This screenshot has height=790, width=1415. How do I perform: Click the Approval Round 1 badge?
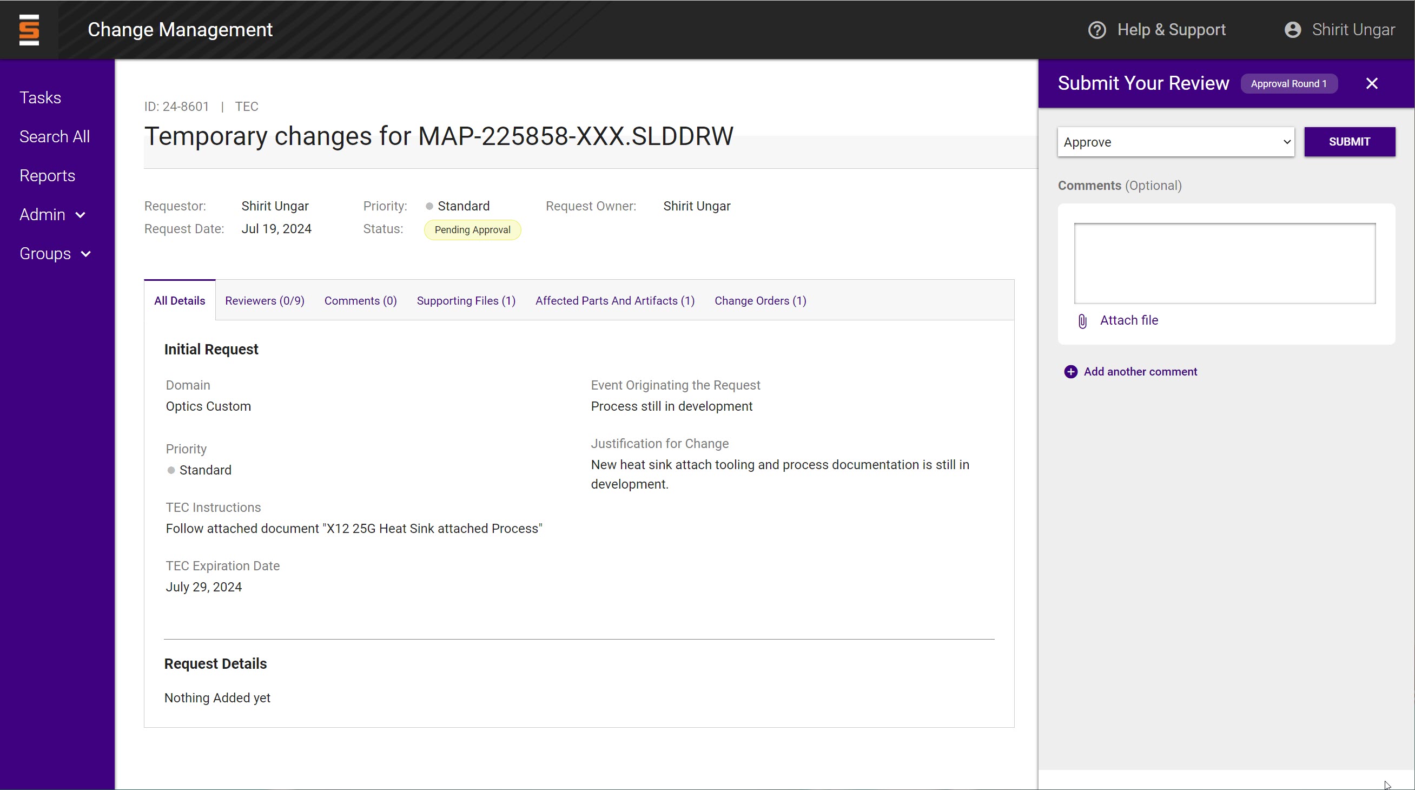pyautogui.click(x=1288, y=84)
